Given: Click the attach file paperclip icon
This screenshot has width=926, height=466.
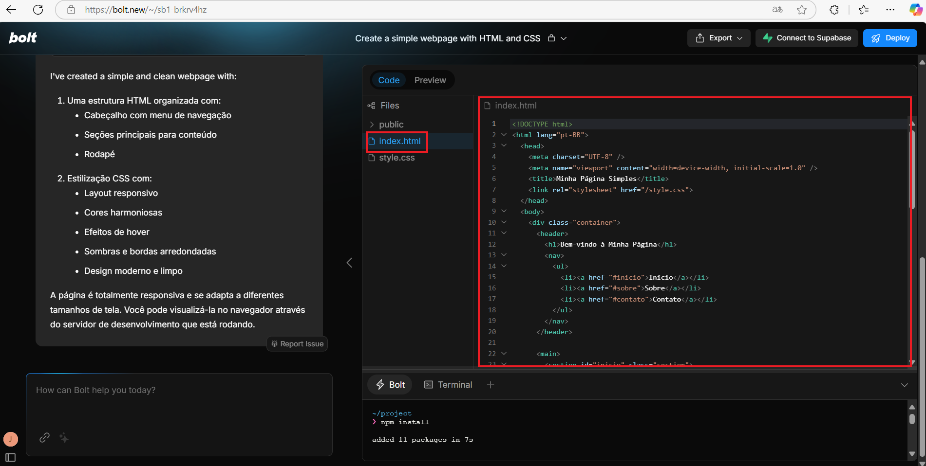Looking at the screenshot, I should coord(44,437).
